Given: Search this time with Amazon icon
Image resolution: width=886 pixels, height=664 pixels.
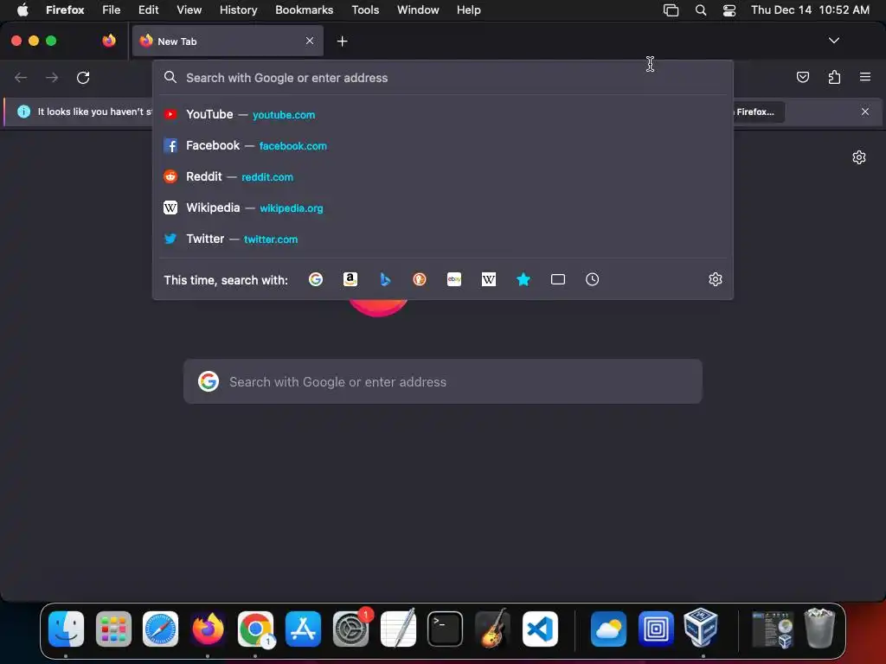Looking at the screenshot, I should [350, 279].
